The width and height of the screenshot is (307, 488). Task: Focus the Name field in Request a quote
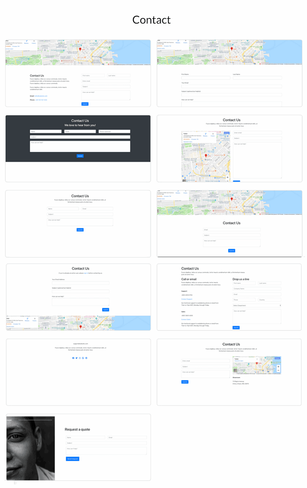point(86,437)
